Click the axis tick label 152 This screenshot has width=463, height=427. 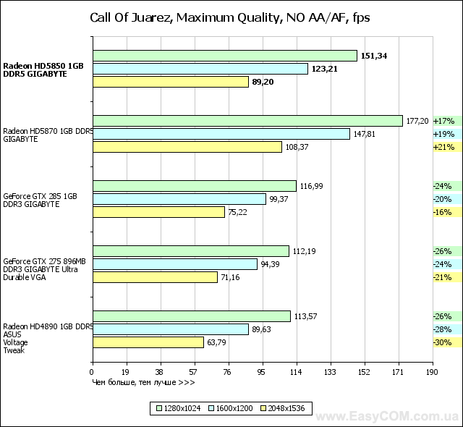coord(364,372)
